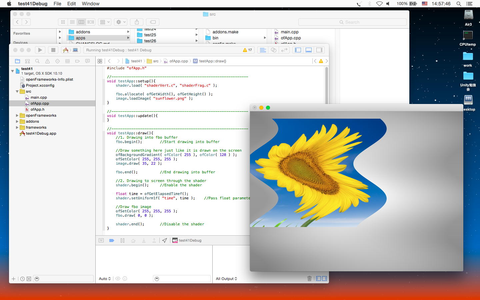480x300 pixels.
Task: Click the Finder Search field
Action: (x=352, y=22)
